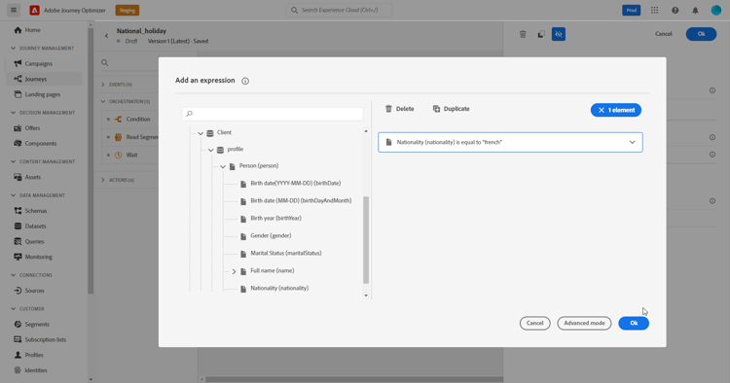Viewport: 730px width, 383px height.
Task: Collapse the Person (person) tree node
Action: coord(223,166)
